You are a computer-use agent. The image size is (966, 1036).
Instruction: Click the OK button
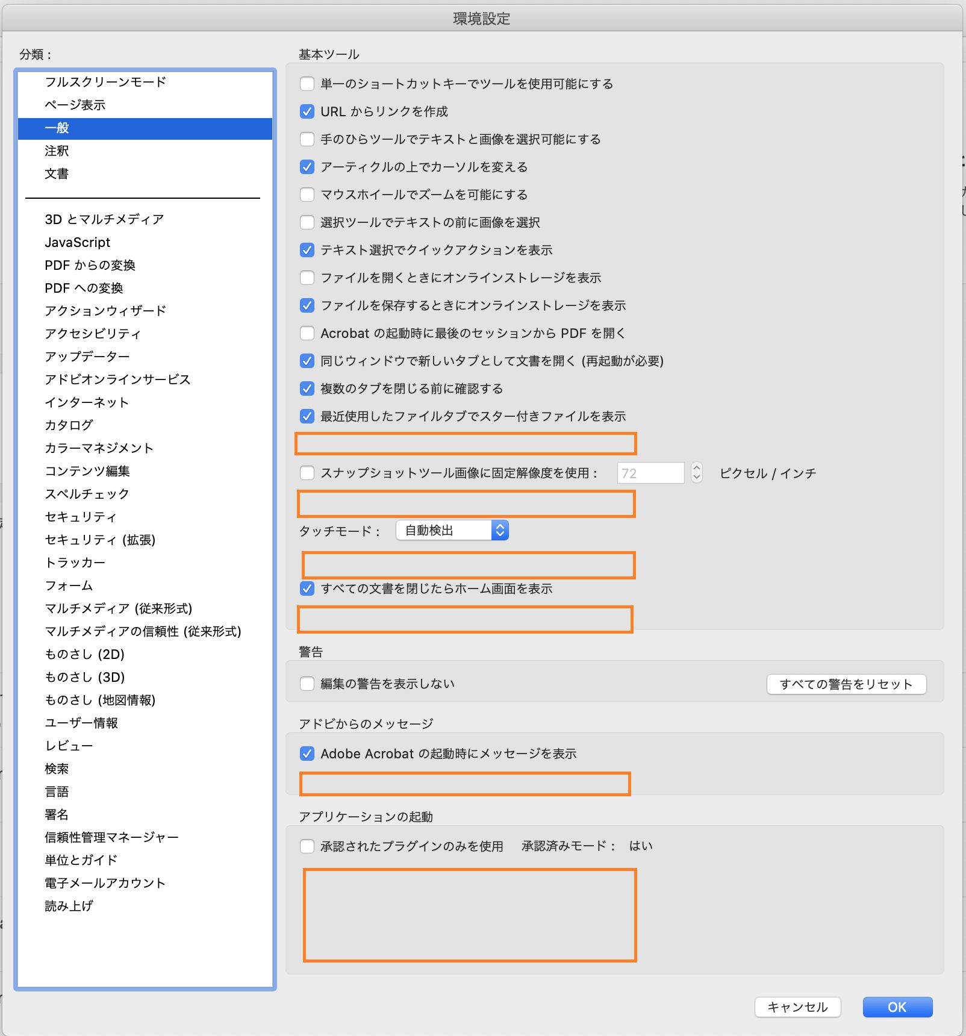pyautogui.click(x=897, y=1007)
